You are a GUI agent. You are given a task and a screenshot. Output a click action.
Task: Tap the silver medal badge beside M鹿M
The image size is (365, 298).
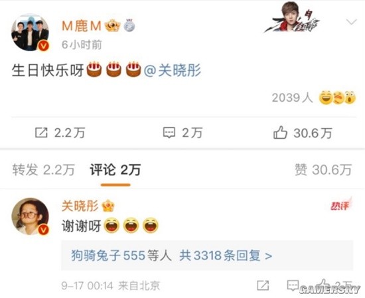tap(129, 25)
